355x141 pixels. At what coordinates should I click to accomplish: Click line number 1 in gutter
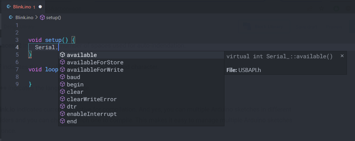coord(17,25)
